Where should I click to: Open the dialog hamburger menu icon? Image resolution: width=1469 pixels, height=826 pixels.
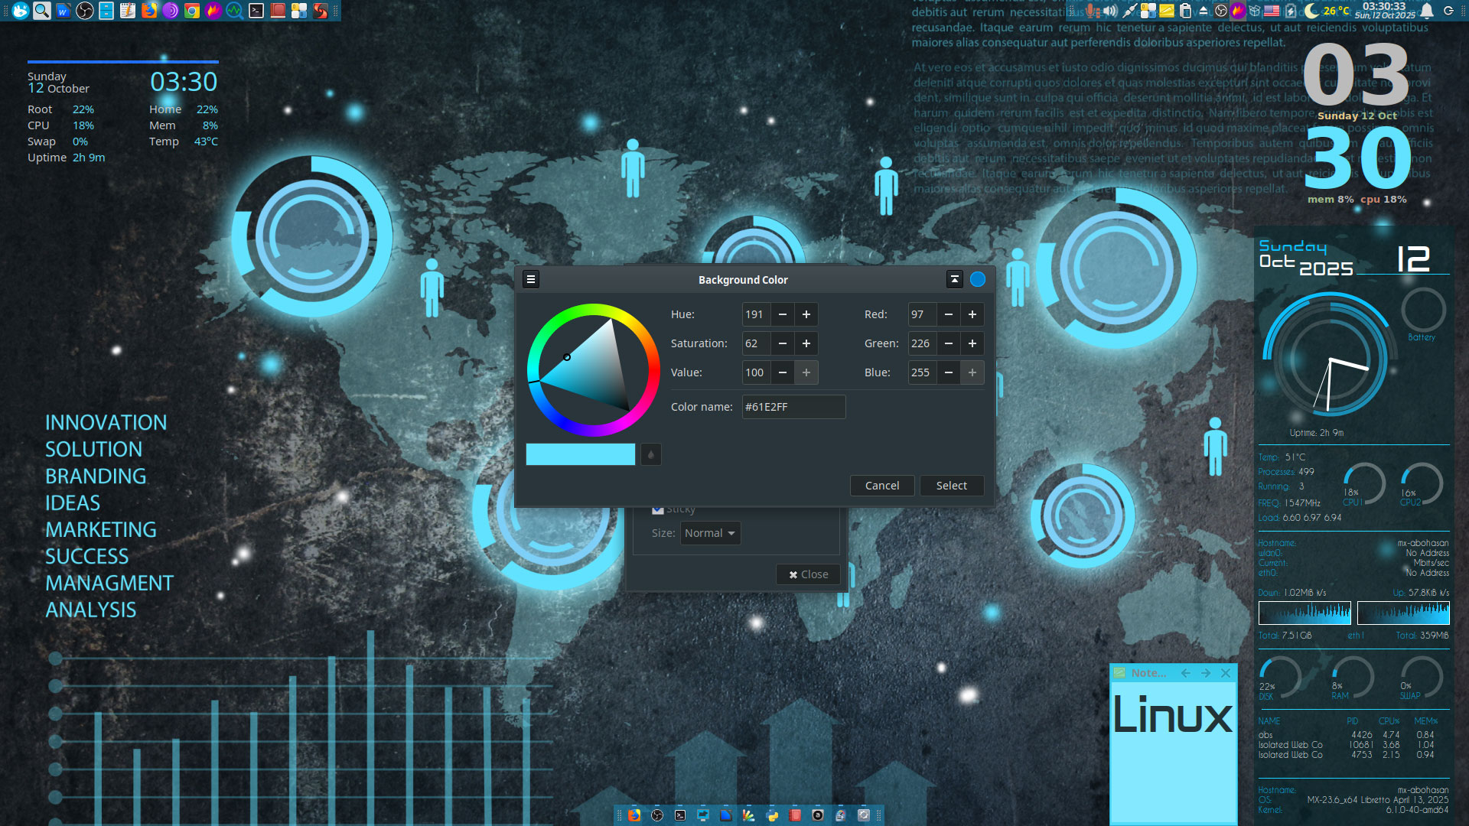pyautogui.click(x=531, y=280)
